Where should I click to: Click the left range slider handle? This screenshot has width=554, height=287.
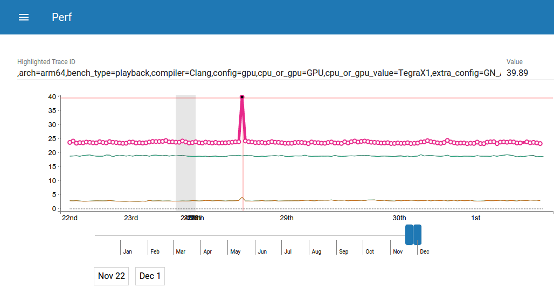coord(408,235)
